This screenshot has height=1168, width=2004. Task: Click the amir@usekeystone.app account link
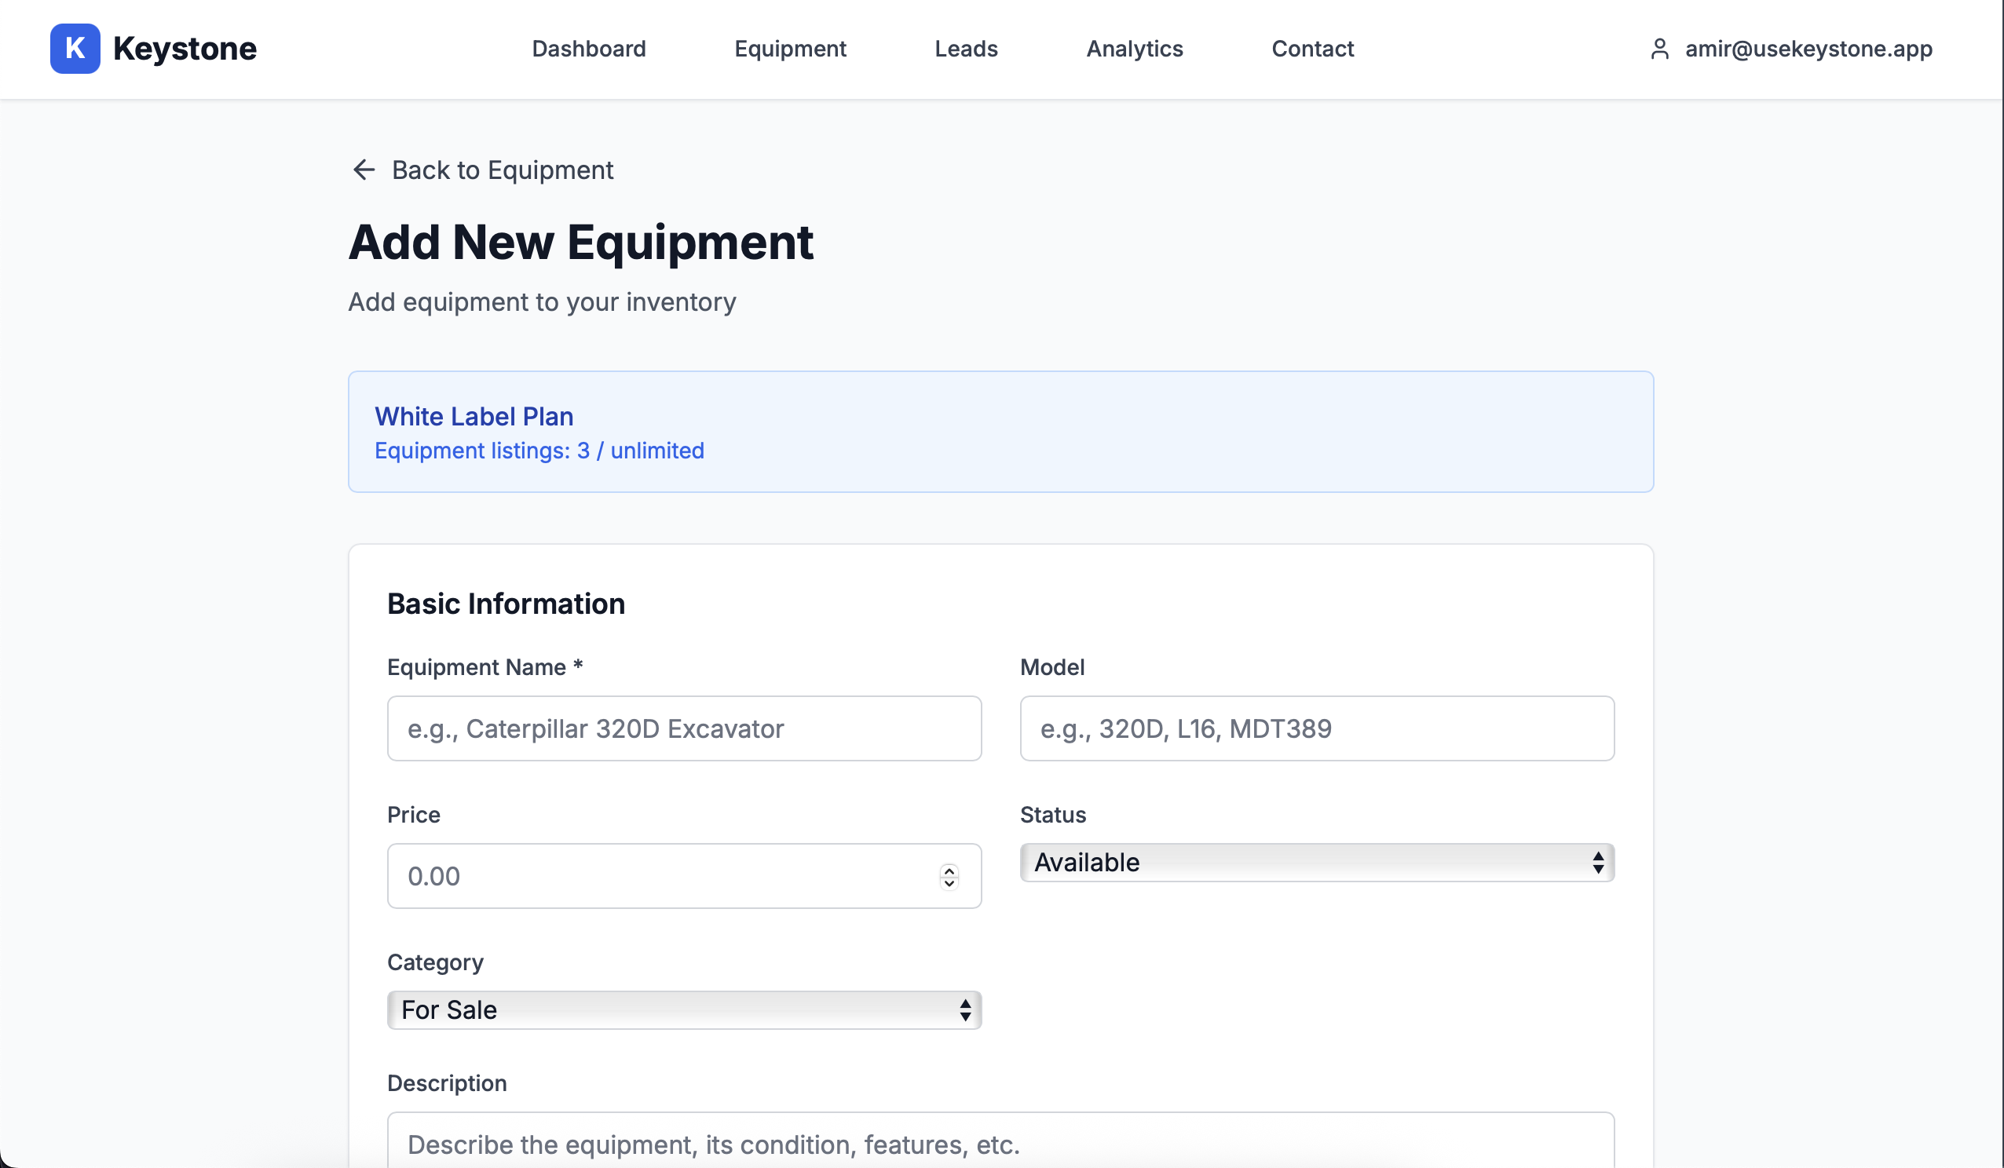(1808, 49)
